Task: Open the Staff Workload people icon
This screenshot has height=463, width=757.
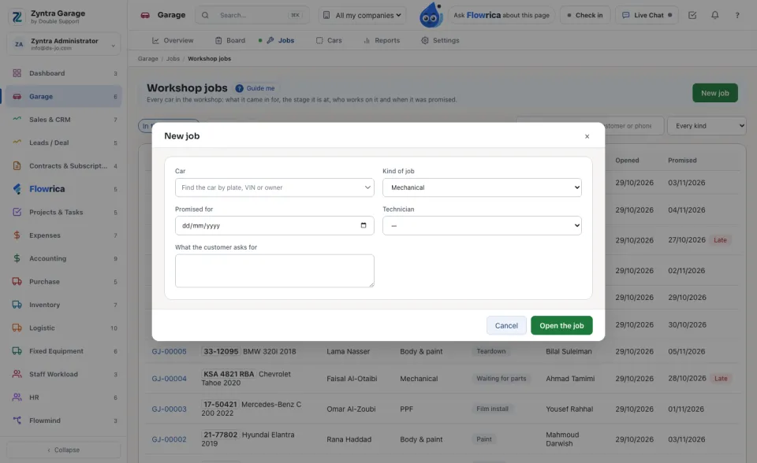Action: [x=17, y=374]
